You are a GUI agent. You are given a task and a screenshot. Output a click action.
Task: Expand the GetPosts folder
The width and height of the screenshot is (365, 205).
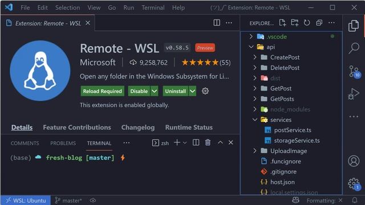click(x=255, y=99)
